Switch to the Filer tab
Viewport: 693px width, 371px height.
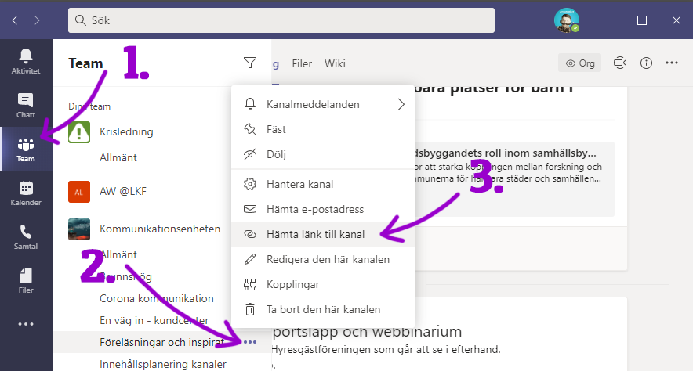pos(302,63)
